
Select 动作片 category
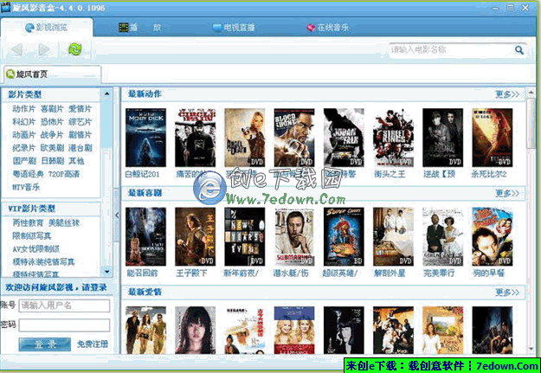click(x=24, y=109)
